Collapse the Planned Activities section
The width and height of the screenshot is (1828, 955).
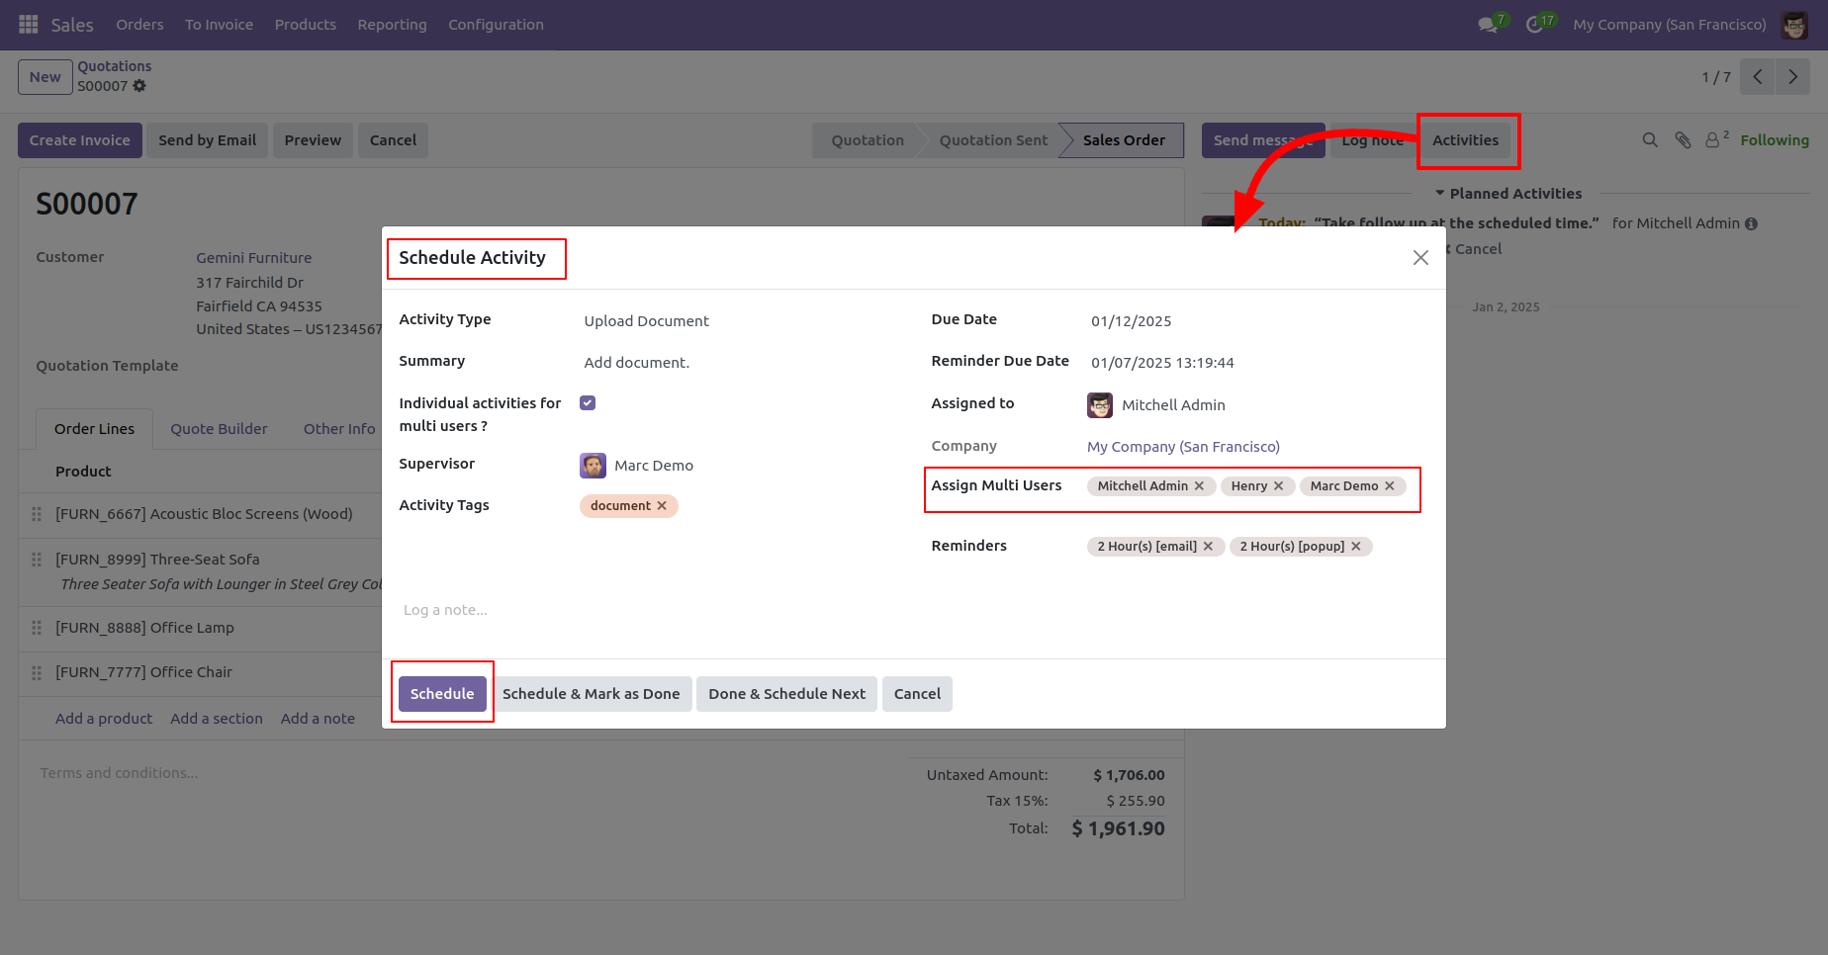pos(1508,194)
